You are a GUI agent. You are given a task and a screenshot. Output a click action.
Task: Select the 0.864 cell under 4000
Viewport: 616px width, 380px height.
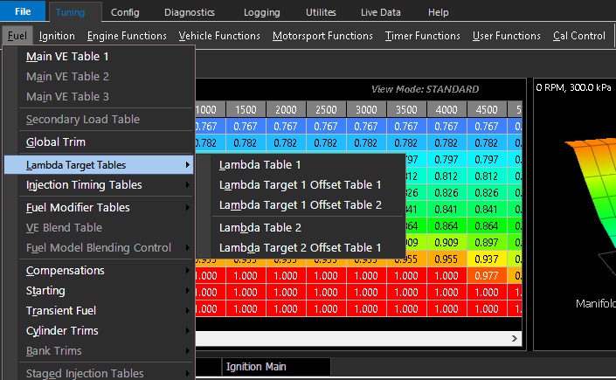click(x=446, y=226)
